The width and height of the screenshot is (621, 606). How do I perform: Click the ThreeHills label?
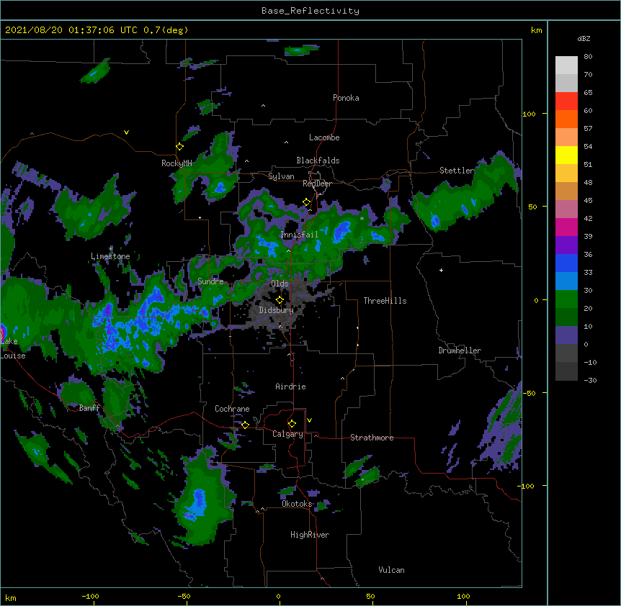385,301
